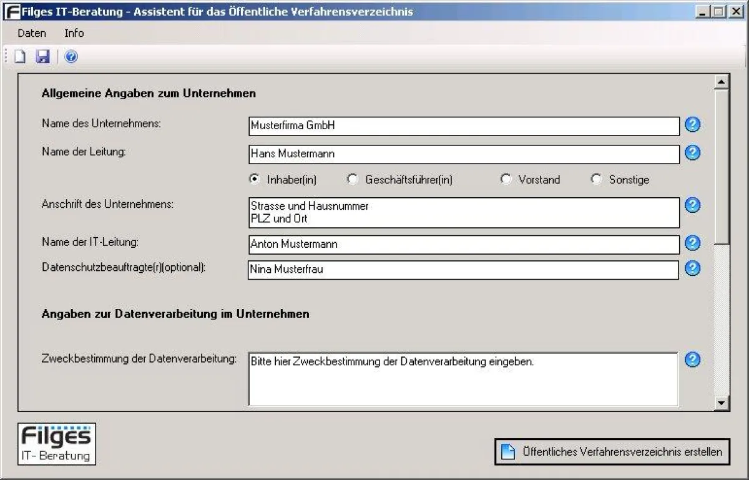Viewport: 749px width, 480px height.
Task: Click the help icon beside Datenschutzbeauftragte(r)
Action: coord(692,269)
